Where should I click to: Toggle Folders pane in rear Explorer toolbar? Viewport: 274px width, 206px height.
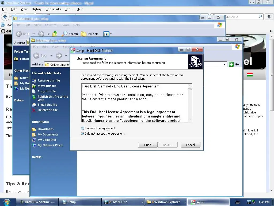pyautogui.click(x=90, y=34)
